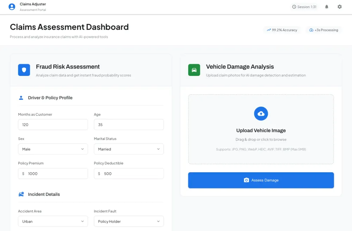Click the accuracy trend arrow icon

[x=269, y=30]
